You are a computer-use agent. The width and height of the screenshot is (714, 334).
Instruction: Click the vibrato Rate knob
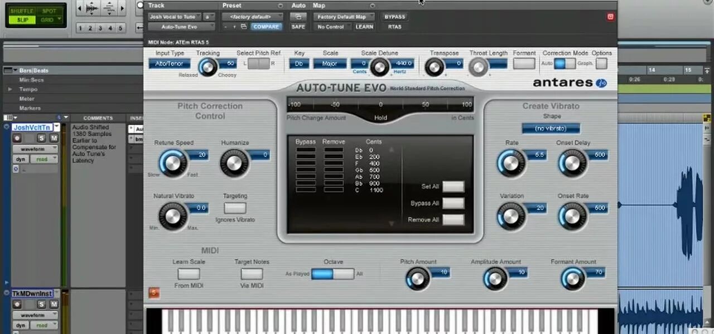coord(512,163)
